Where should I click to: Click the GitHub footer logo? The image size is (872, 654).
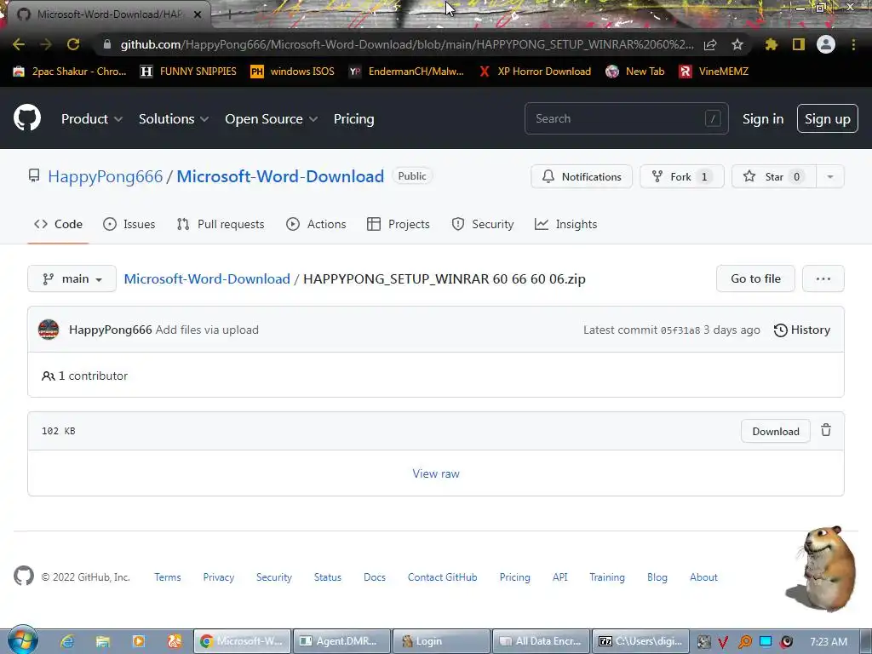(23, 577)
